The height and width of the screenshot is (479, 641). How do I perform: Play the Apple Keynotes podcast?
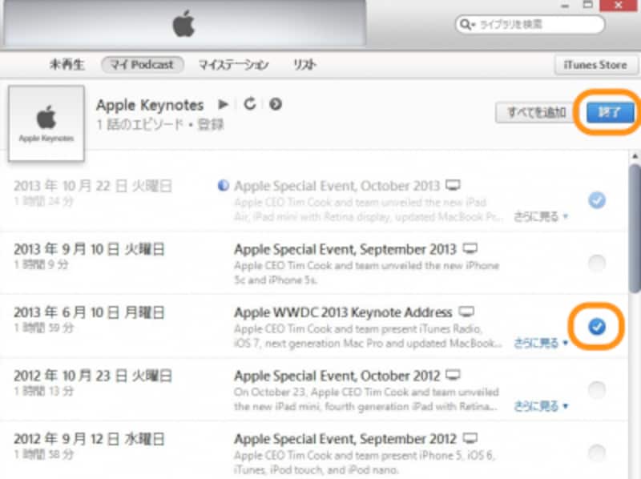click(224, 105)
